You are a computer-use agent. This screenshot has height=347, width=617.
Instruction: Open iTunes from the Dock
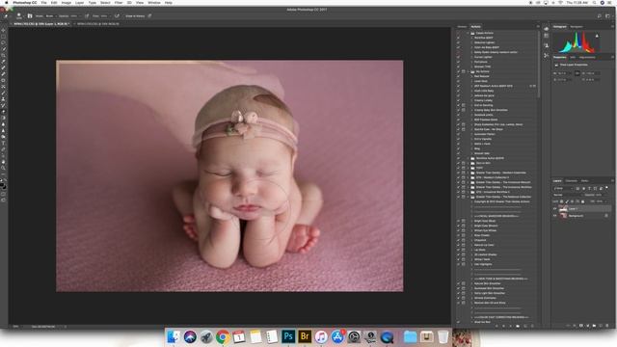(x=321, y=336)
